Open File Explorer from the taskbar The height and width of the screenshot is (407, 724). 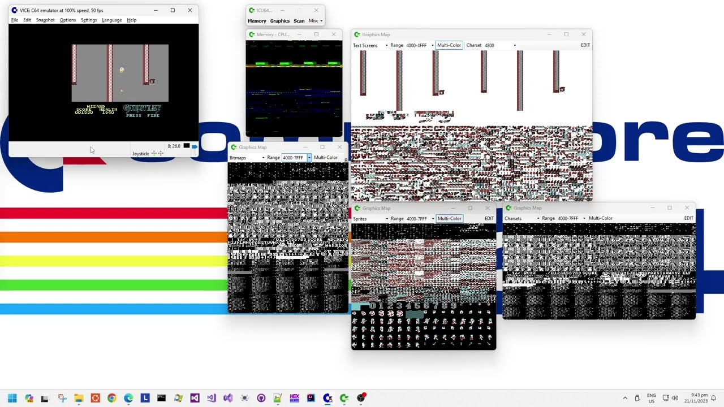79,398
